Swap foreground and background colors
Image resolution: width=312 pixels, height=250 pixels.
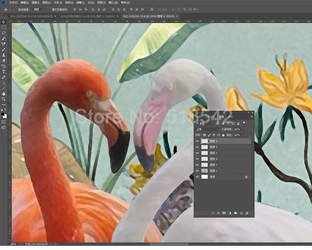coord(5,110)
